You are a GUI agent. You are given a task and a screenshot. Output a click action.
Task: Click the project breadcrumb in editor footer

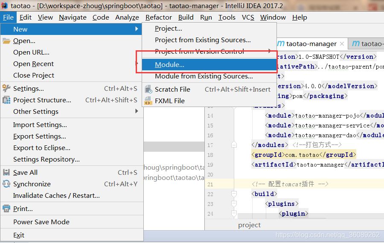point(249,225)
